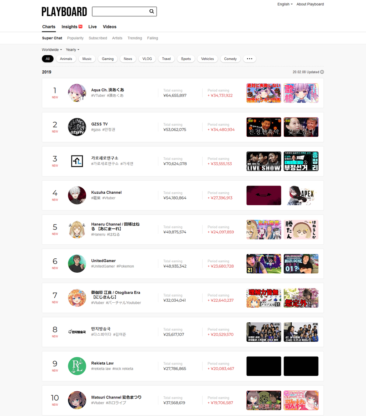Open UnitedGamer Colosseum Nuzlocke thumbnail
This screenshot has width=366, height=416.
(301, 264)
